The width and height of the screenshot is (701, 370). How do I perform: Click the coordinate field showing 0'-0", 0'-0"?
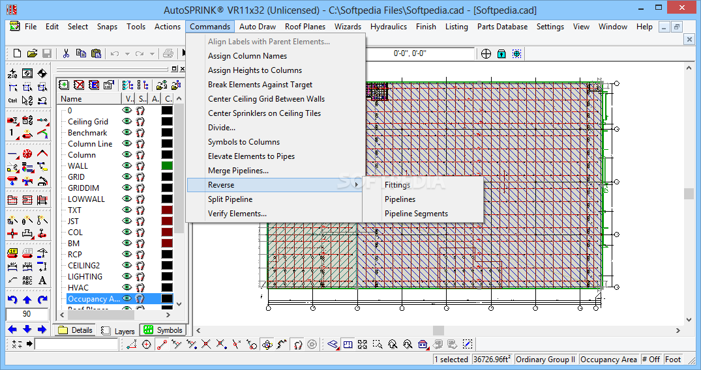click(x=419, y=53)
